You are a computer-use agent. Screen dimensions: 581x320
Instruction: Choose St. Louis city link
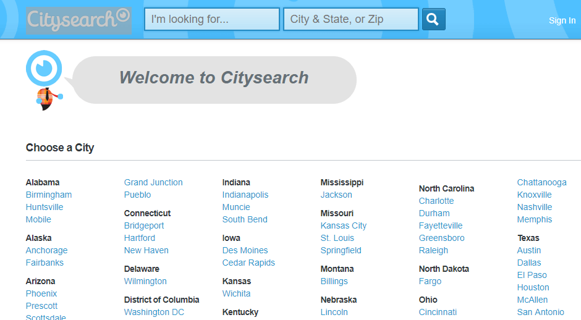[x=337, y=238]
